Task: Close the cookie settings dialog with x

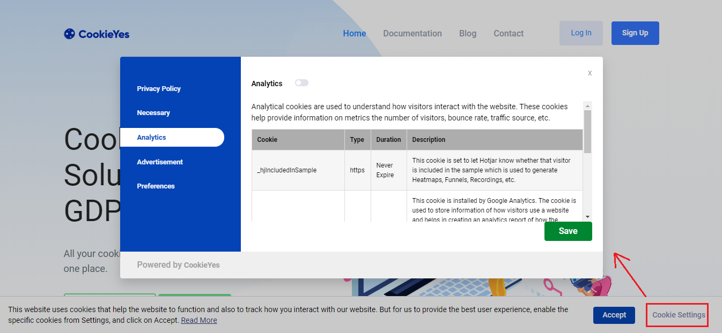Action: tap(590, 73)
